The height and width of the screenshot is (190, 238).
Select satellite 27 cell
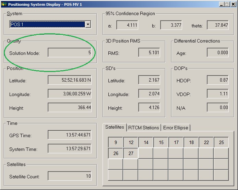(x=131, y=153)
